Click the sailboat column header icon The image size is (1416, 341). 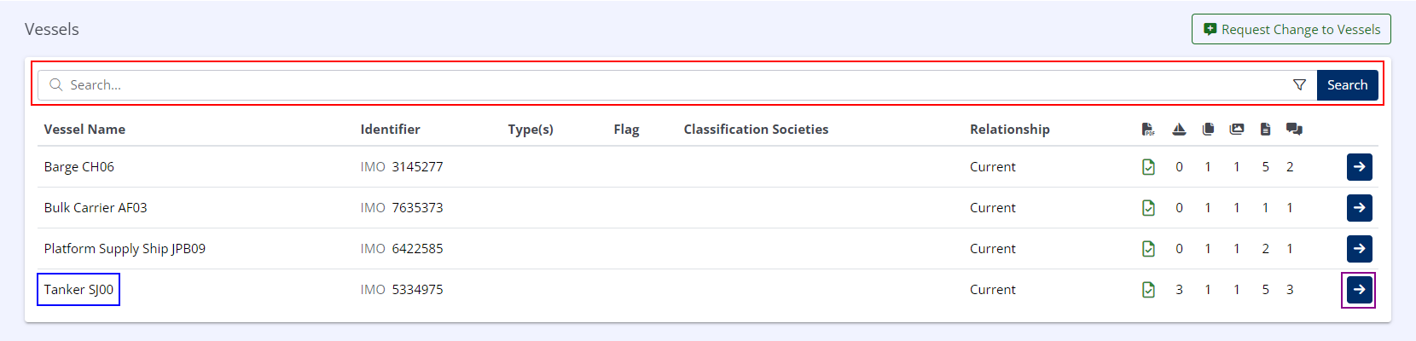coord(1179,130)
